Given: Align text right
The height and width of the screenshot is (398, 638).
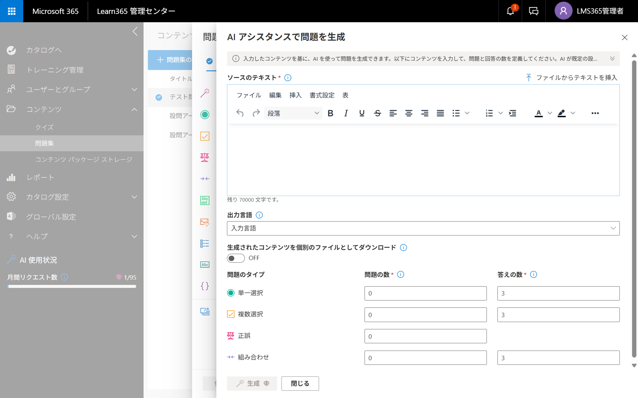Looking at the screenshot, I should point(425,113).
